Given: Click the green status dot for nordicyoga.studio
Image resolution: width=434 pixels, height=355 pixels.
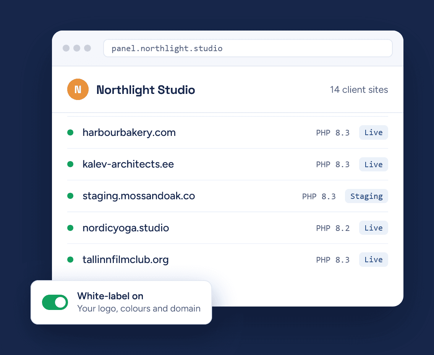Looking at the screenshot, I should tap(70, 228).
